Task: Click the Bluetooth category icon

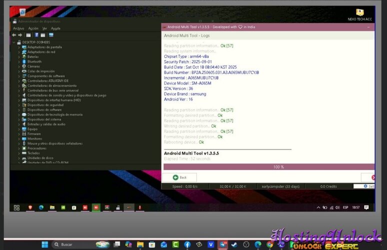Action: [24, 61]
